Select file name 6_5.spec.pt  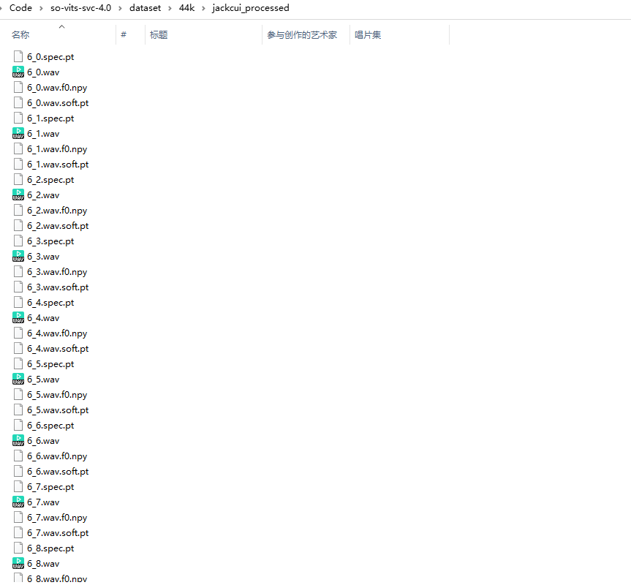(50, 364)
